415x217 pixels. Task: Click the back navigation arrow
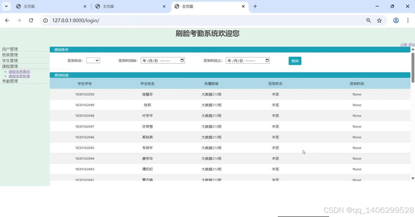coord(7,20)
